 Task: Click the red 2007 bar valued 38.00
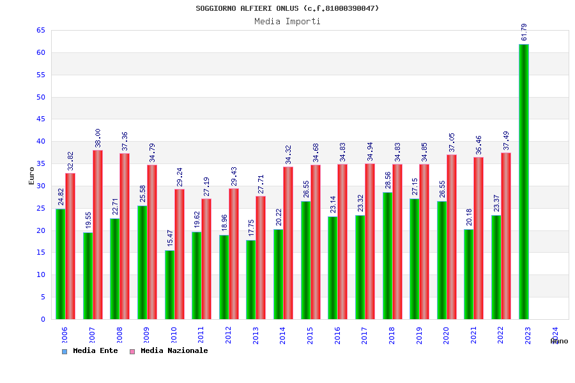(x=98, y=234)
